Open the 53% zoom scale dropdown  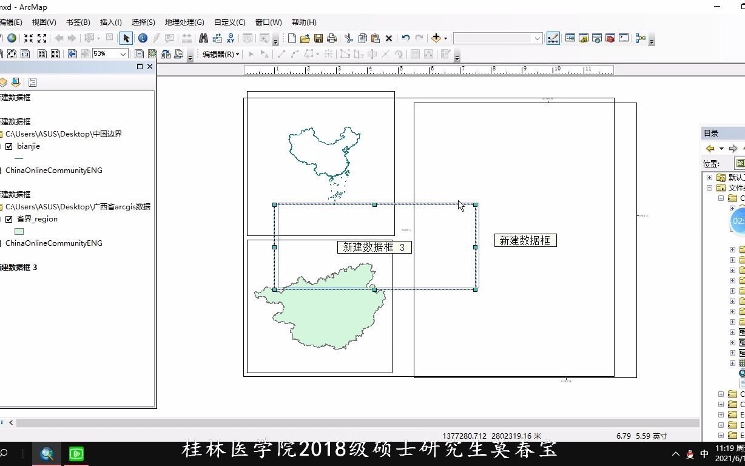click(x=123, y=54)
